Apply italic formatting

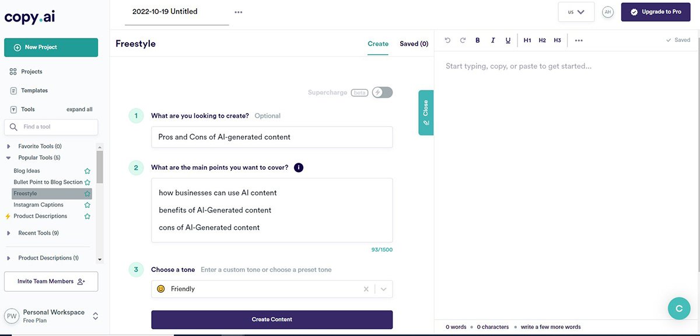coord(493,40)
